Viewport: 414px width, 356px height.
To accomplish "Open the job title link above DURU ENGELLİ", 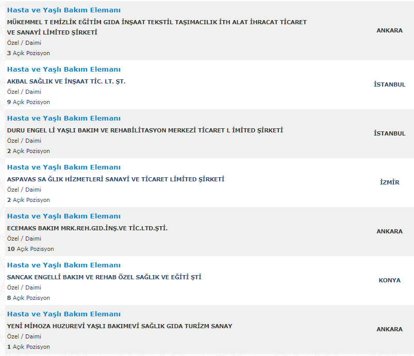I will pyautogui.click(x=63, y=118).
